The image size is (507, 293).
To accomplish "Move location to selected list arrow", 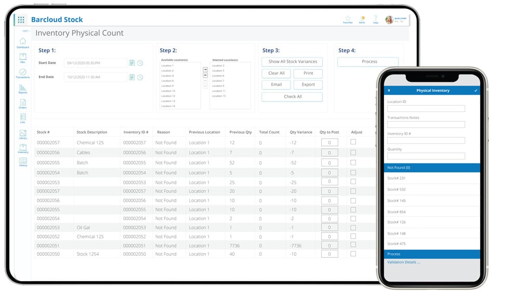I will [x=205, y=69].
